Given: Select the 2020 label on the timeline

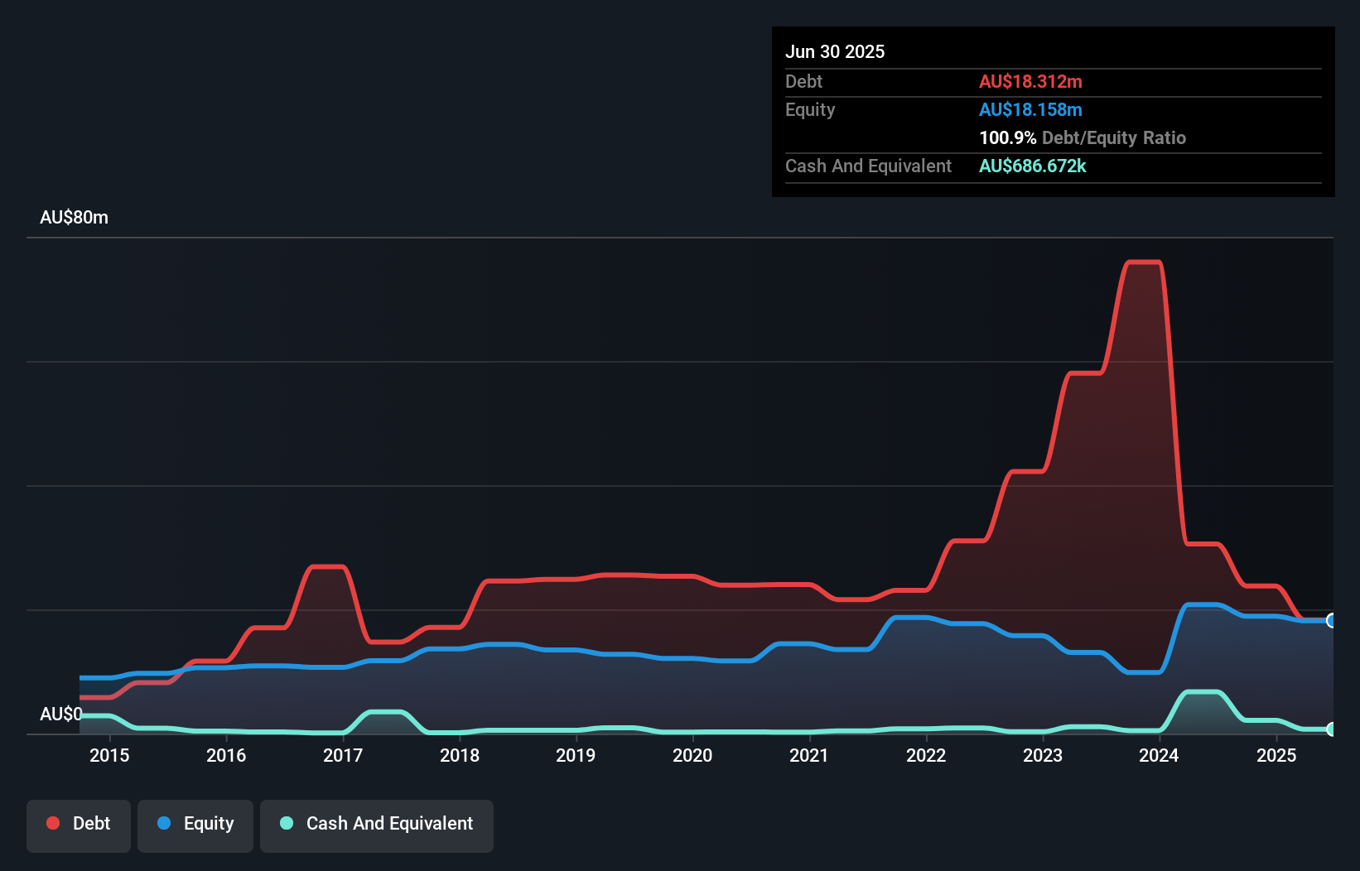Looking at the screenshot, I should 692,755.
